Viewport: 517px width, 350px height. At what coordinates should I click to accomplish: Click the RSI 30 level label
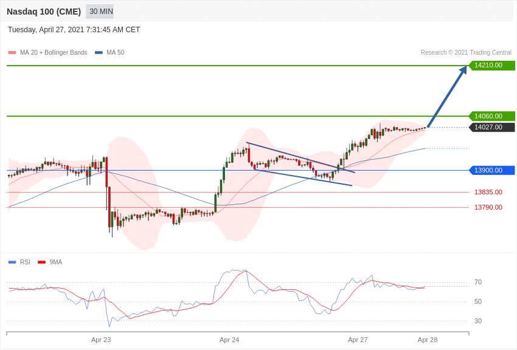(x=478, y=321)
